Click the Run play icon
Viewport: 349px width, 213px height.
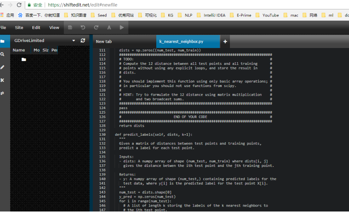(122, 27)
